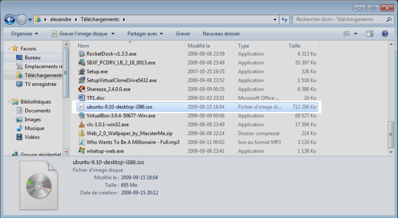Click the vlc-1.0.1-win32.exe cone icon

coord(81,124)
